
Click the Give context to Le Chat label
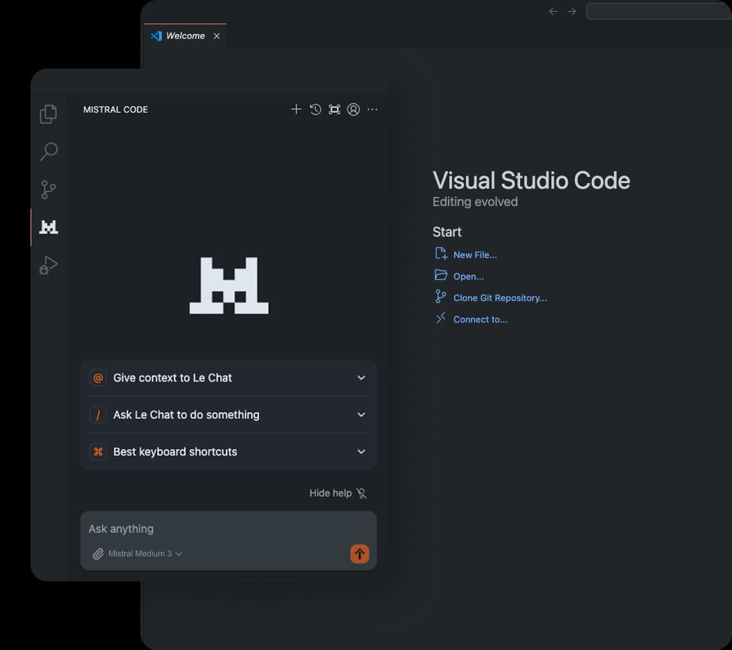172,377
